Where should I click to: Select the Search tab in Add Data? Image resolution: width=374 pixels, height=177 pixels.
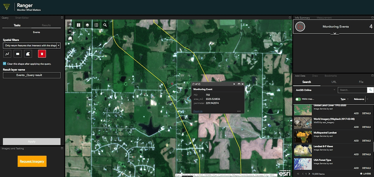coord(306,82)
